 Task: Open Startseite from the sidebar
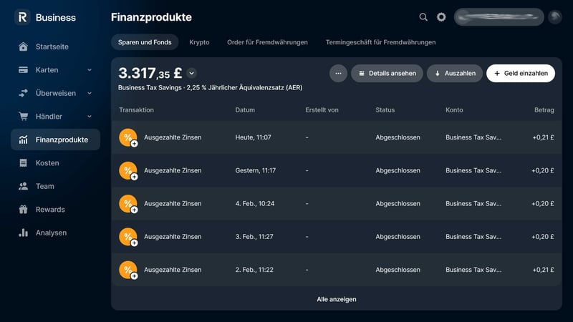pyautogui.click(x=52, y=47)
